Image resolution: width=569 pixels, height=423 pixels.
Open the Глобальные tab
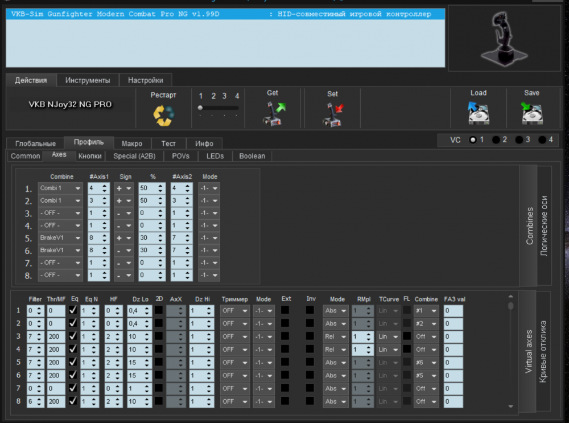(35, 143)
